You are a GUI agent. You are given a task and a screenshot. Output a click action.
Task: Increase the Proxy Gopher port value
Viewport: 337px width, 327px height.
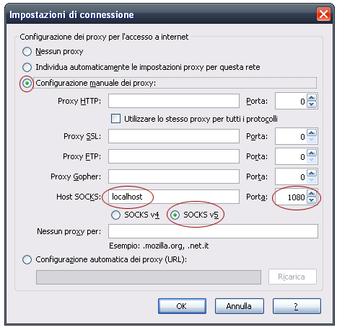point(312,173)
